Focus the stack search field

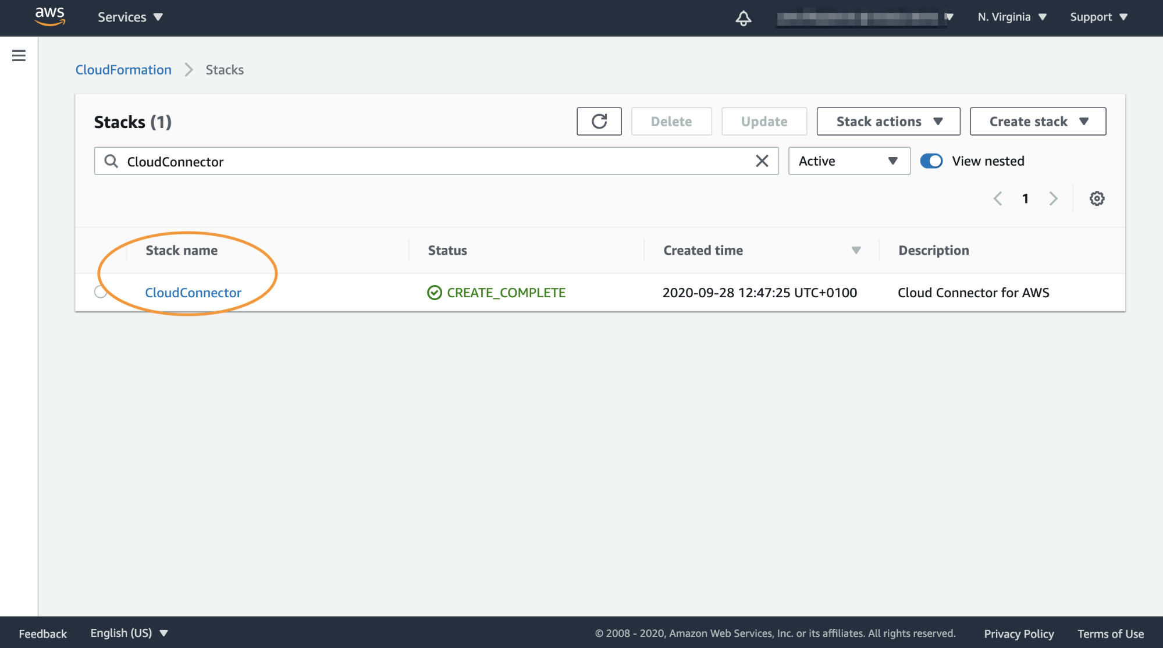(436, 161)
